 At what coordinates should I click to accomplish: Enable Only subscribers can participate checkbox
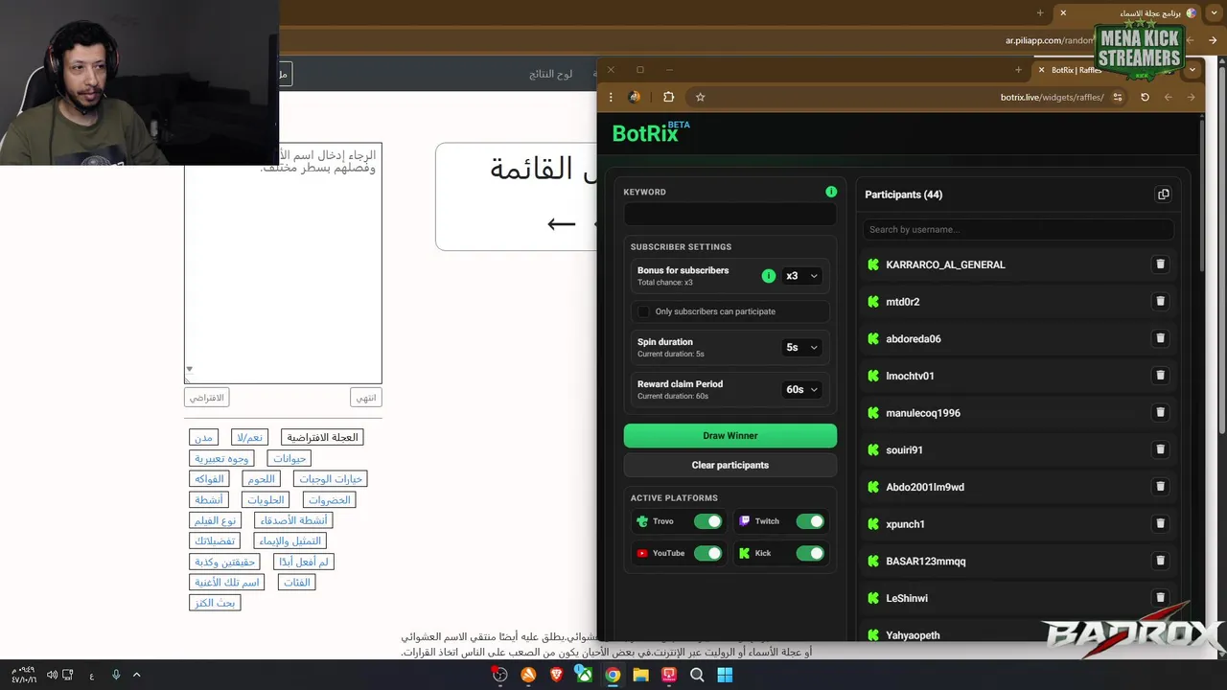coord(644,311)
